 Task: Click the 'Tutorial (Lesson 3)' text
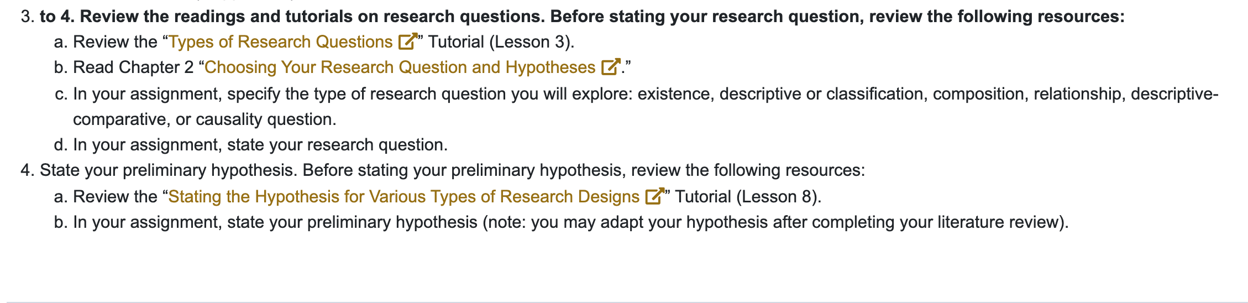502,42
